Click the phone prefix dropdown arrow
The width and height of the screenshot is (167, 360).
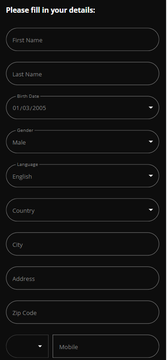click(x=40, y=346)
